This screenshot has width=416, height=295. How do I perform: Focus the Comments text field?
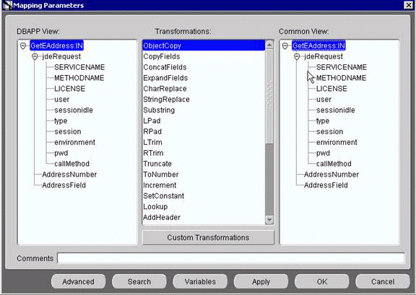pos(231,258)
